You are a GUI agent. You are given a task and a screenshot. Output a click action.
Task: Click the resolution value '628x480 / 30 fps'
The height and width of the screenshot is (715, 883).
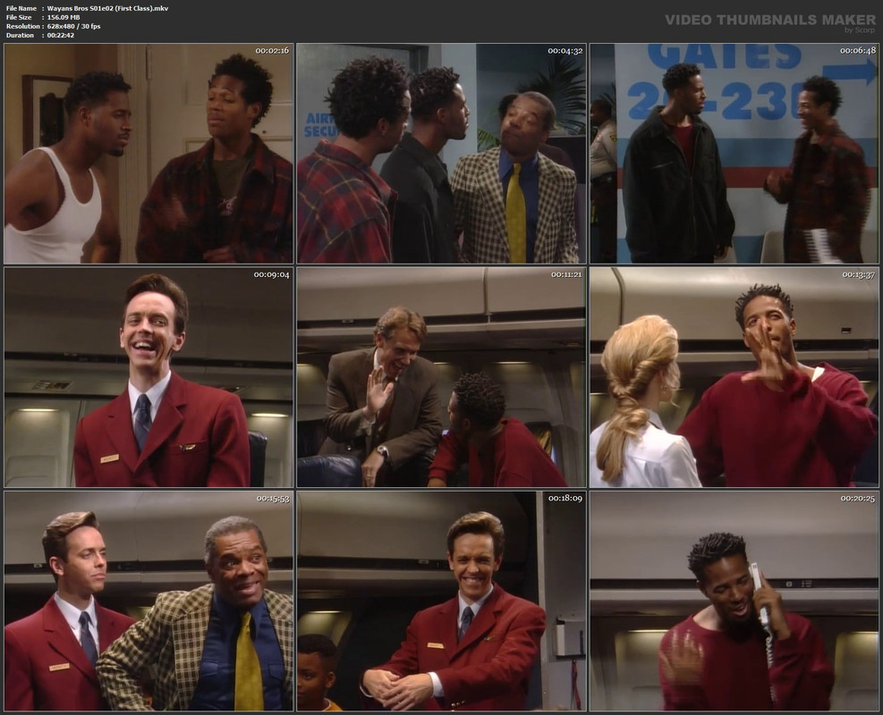coord(73,27)
